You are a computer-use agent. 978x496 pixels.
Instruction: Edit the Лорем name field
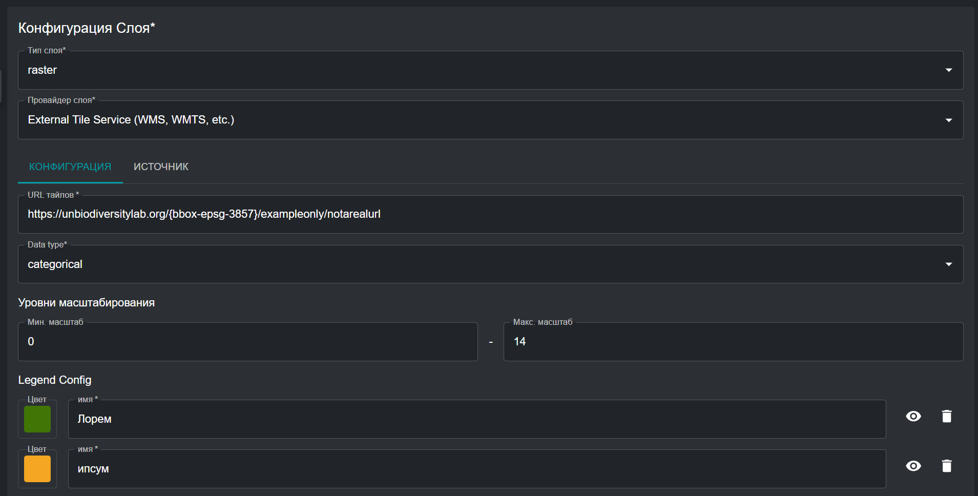(476, 419)
